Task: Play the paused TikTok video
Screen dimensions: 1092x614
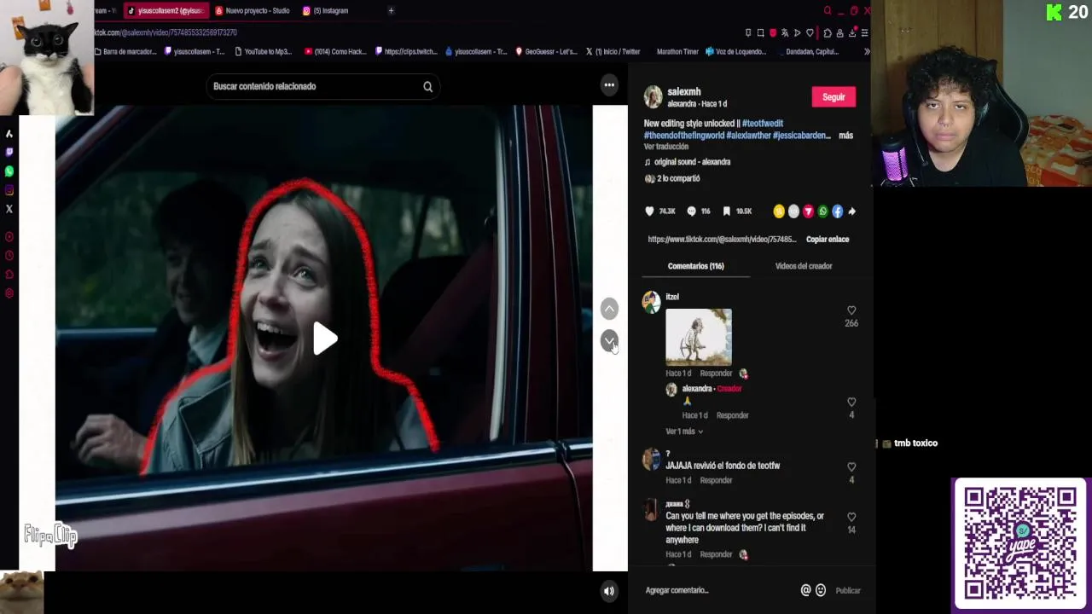Action: (325, 339)
